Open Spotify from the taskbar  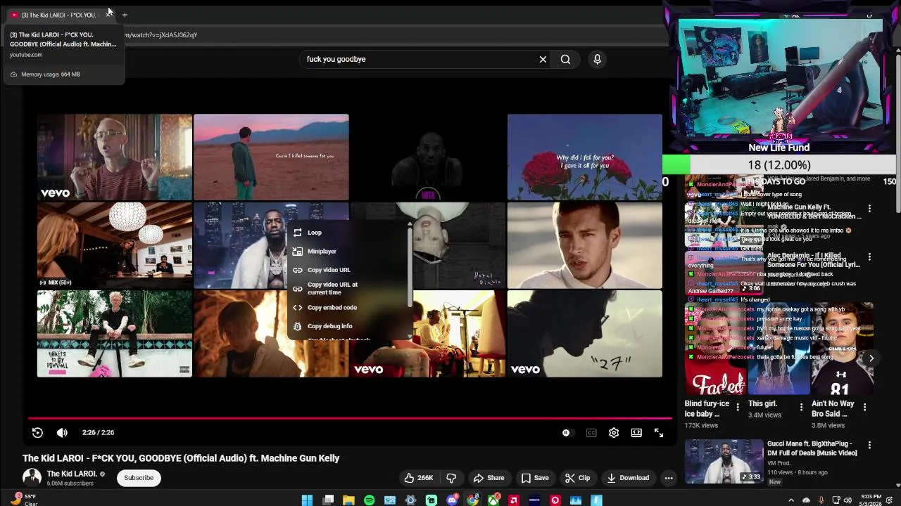(x=370, y=500)
